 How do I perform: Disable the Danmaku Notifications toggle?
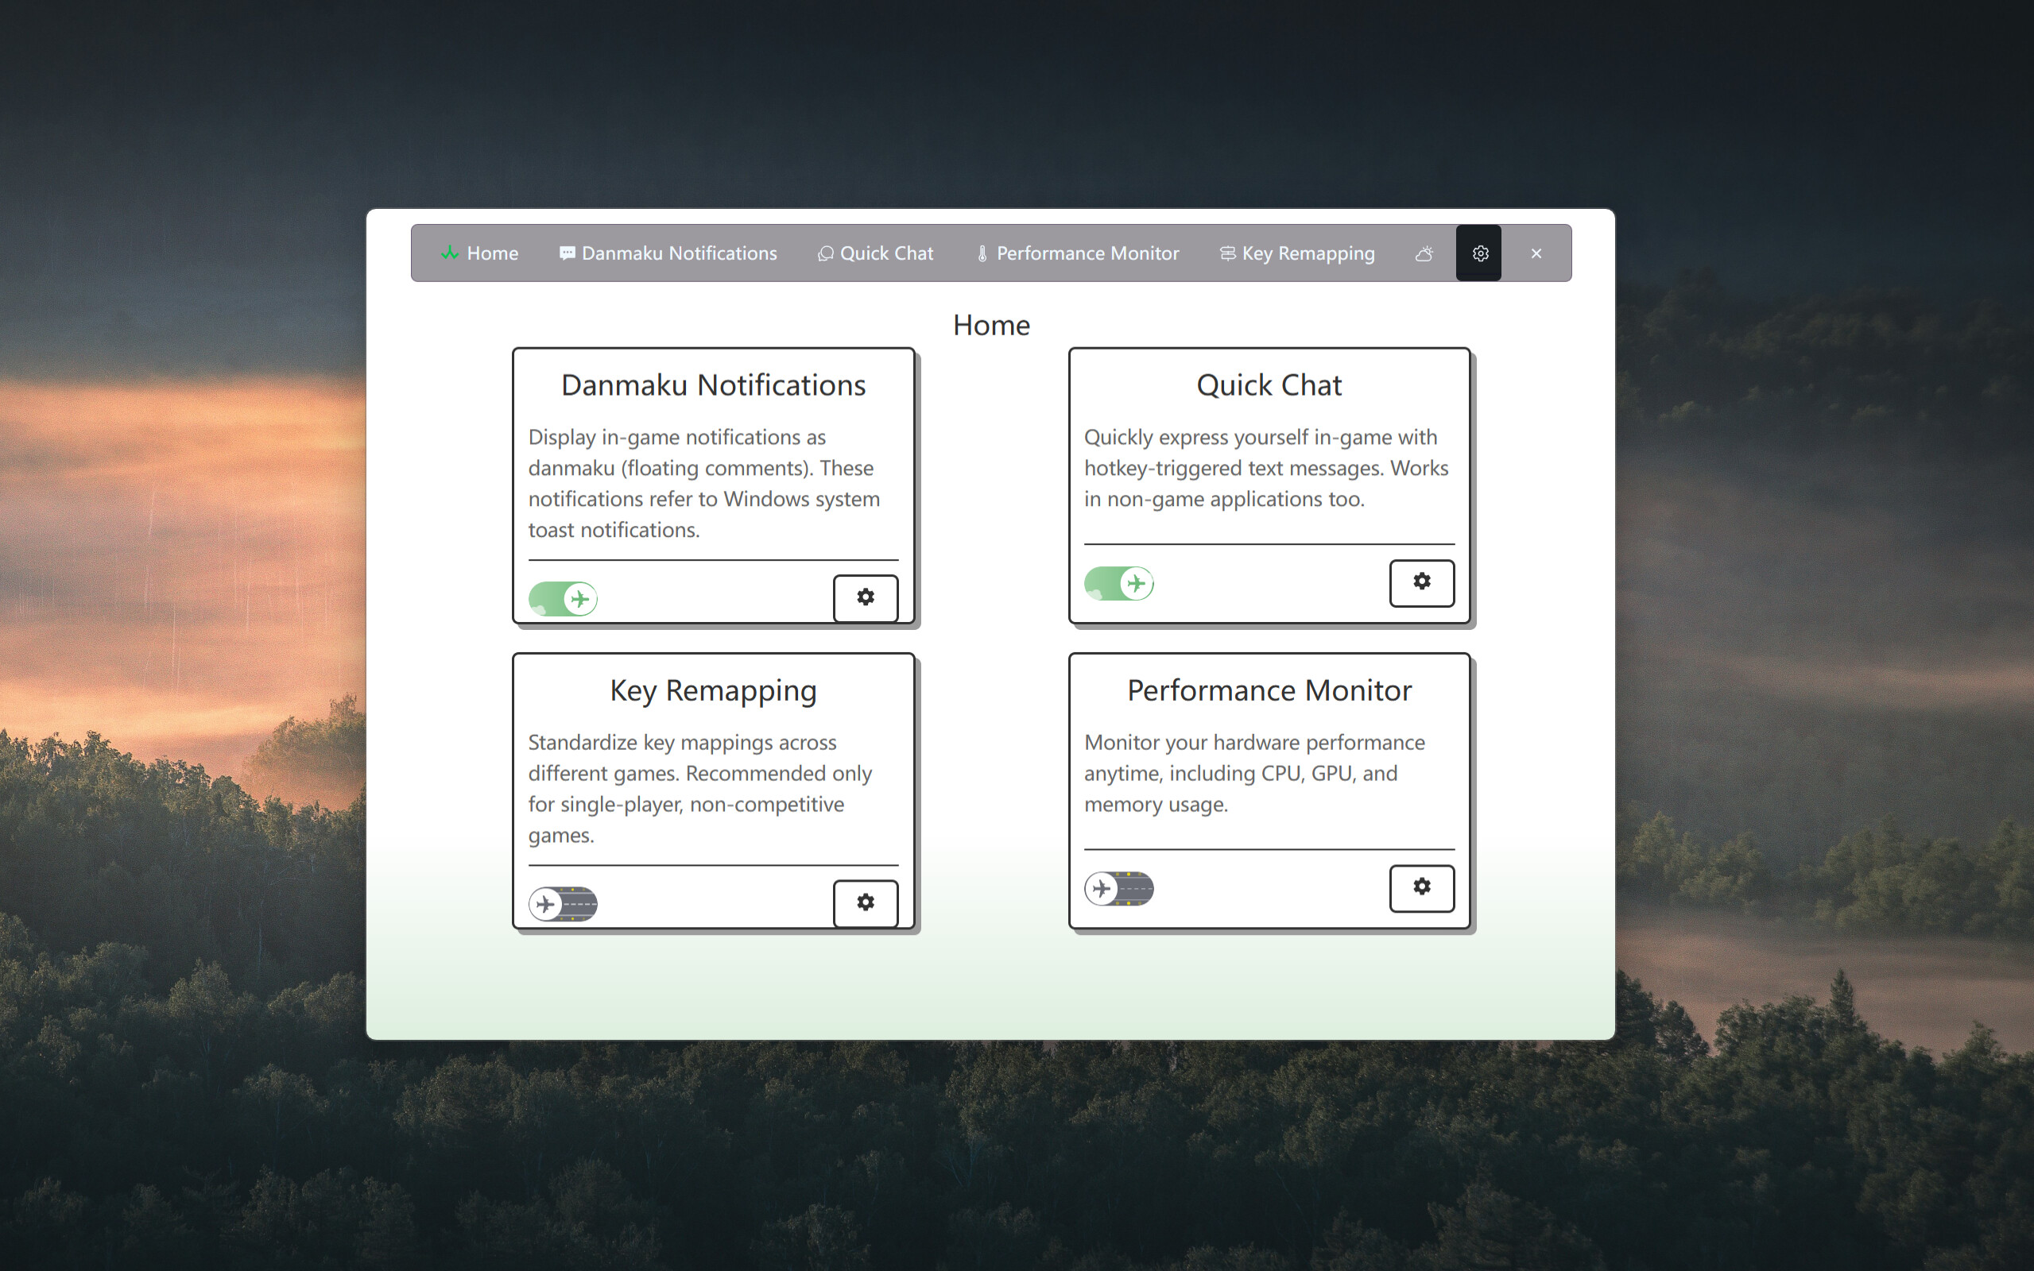(x=564, y=597)
